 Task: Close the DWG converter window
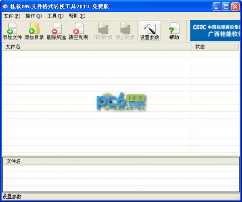coord(236,7)
